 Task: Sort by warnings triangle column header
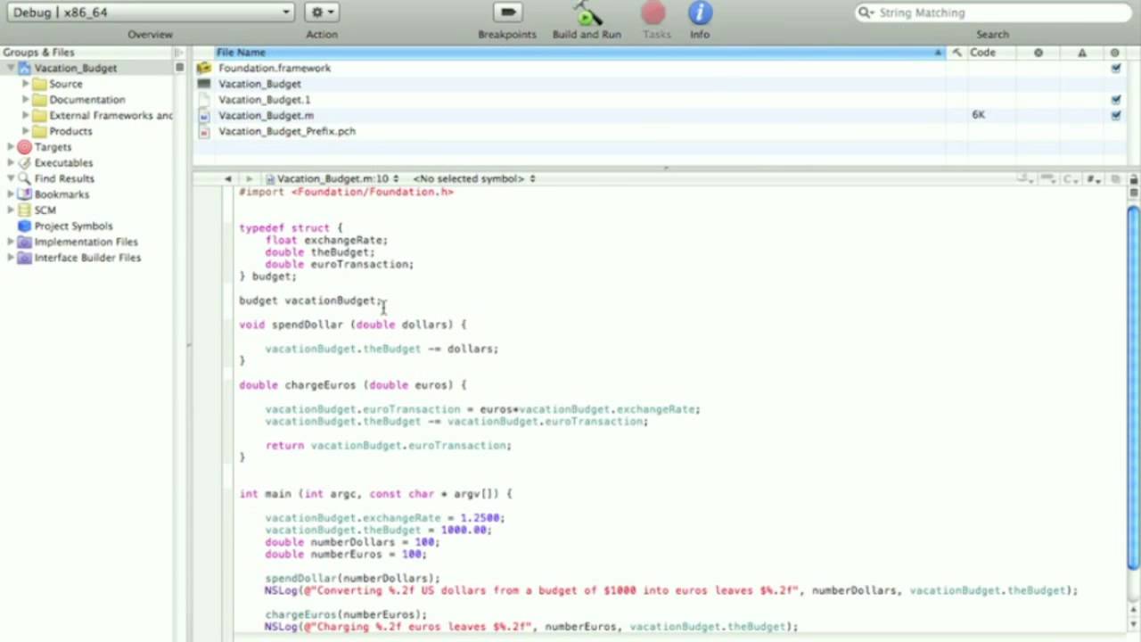1082,53
